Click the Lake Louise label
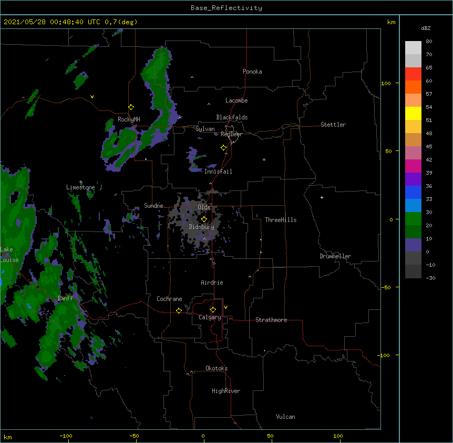 pyautogui.click(x=8, y=255)
